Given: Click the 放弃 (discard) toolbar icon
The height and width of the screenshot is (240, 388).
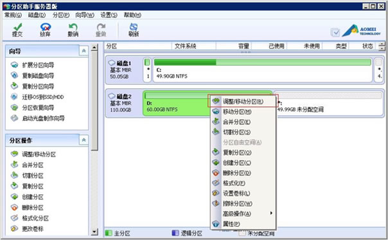Looking at the screenshot, I should 45,30.
